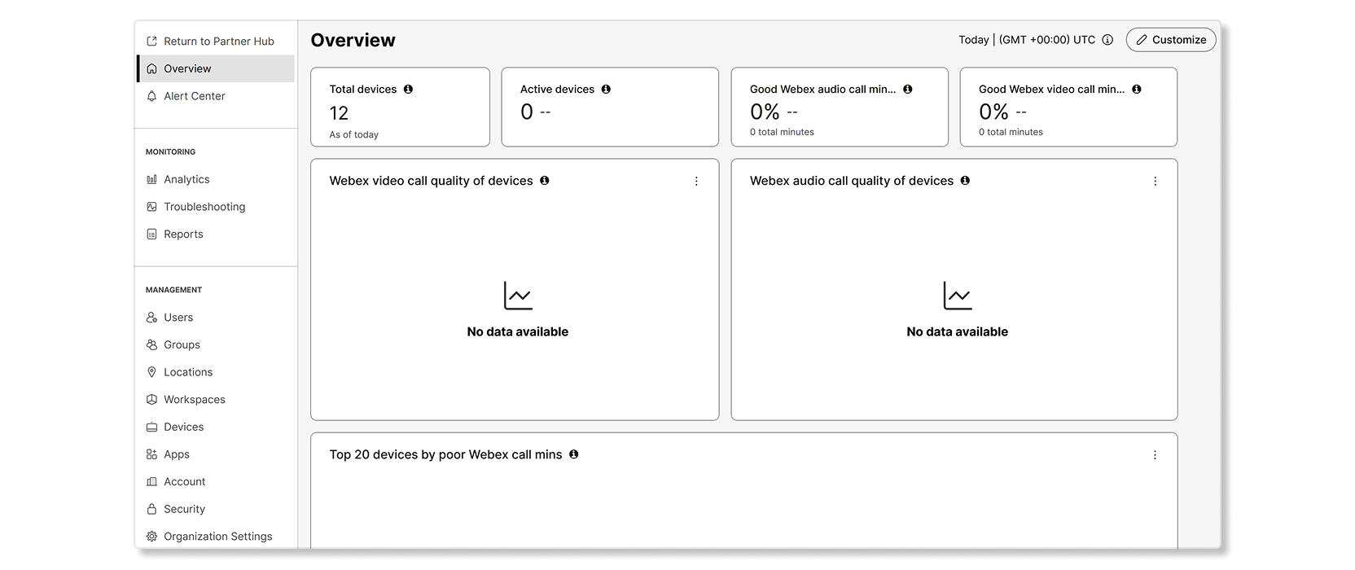Screen dimensions: 1355x570
Task: Select Devices in the Management section
Action: [x=183, y=427]
